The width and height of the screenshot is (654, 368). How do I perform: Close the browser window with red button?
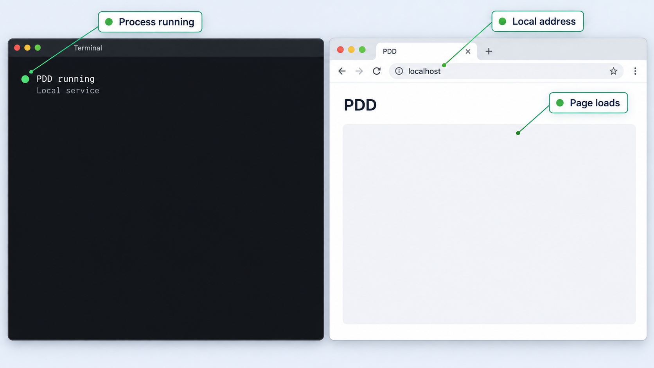[340, 50]
